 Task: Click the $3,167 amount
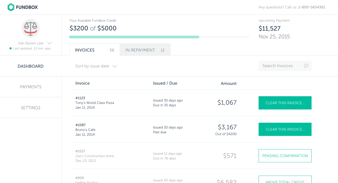(227, 127)
